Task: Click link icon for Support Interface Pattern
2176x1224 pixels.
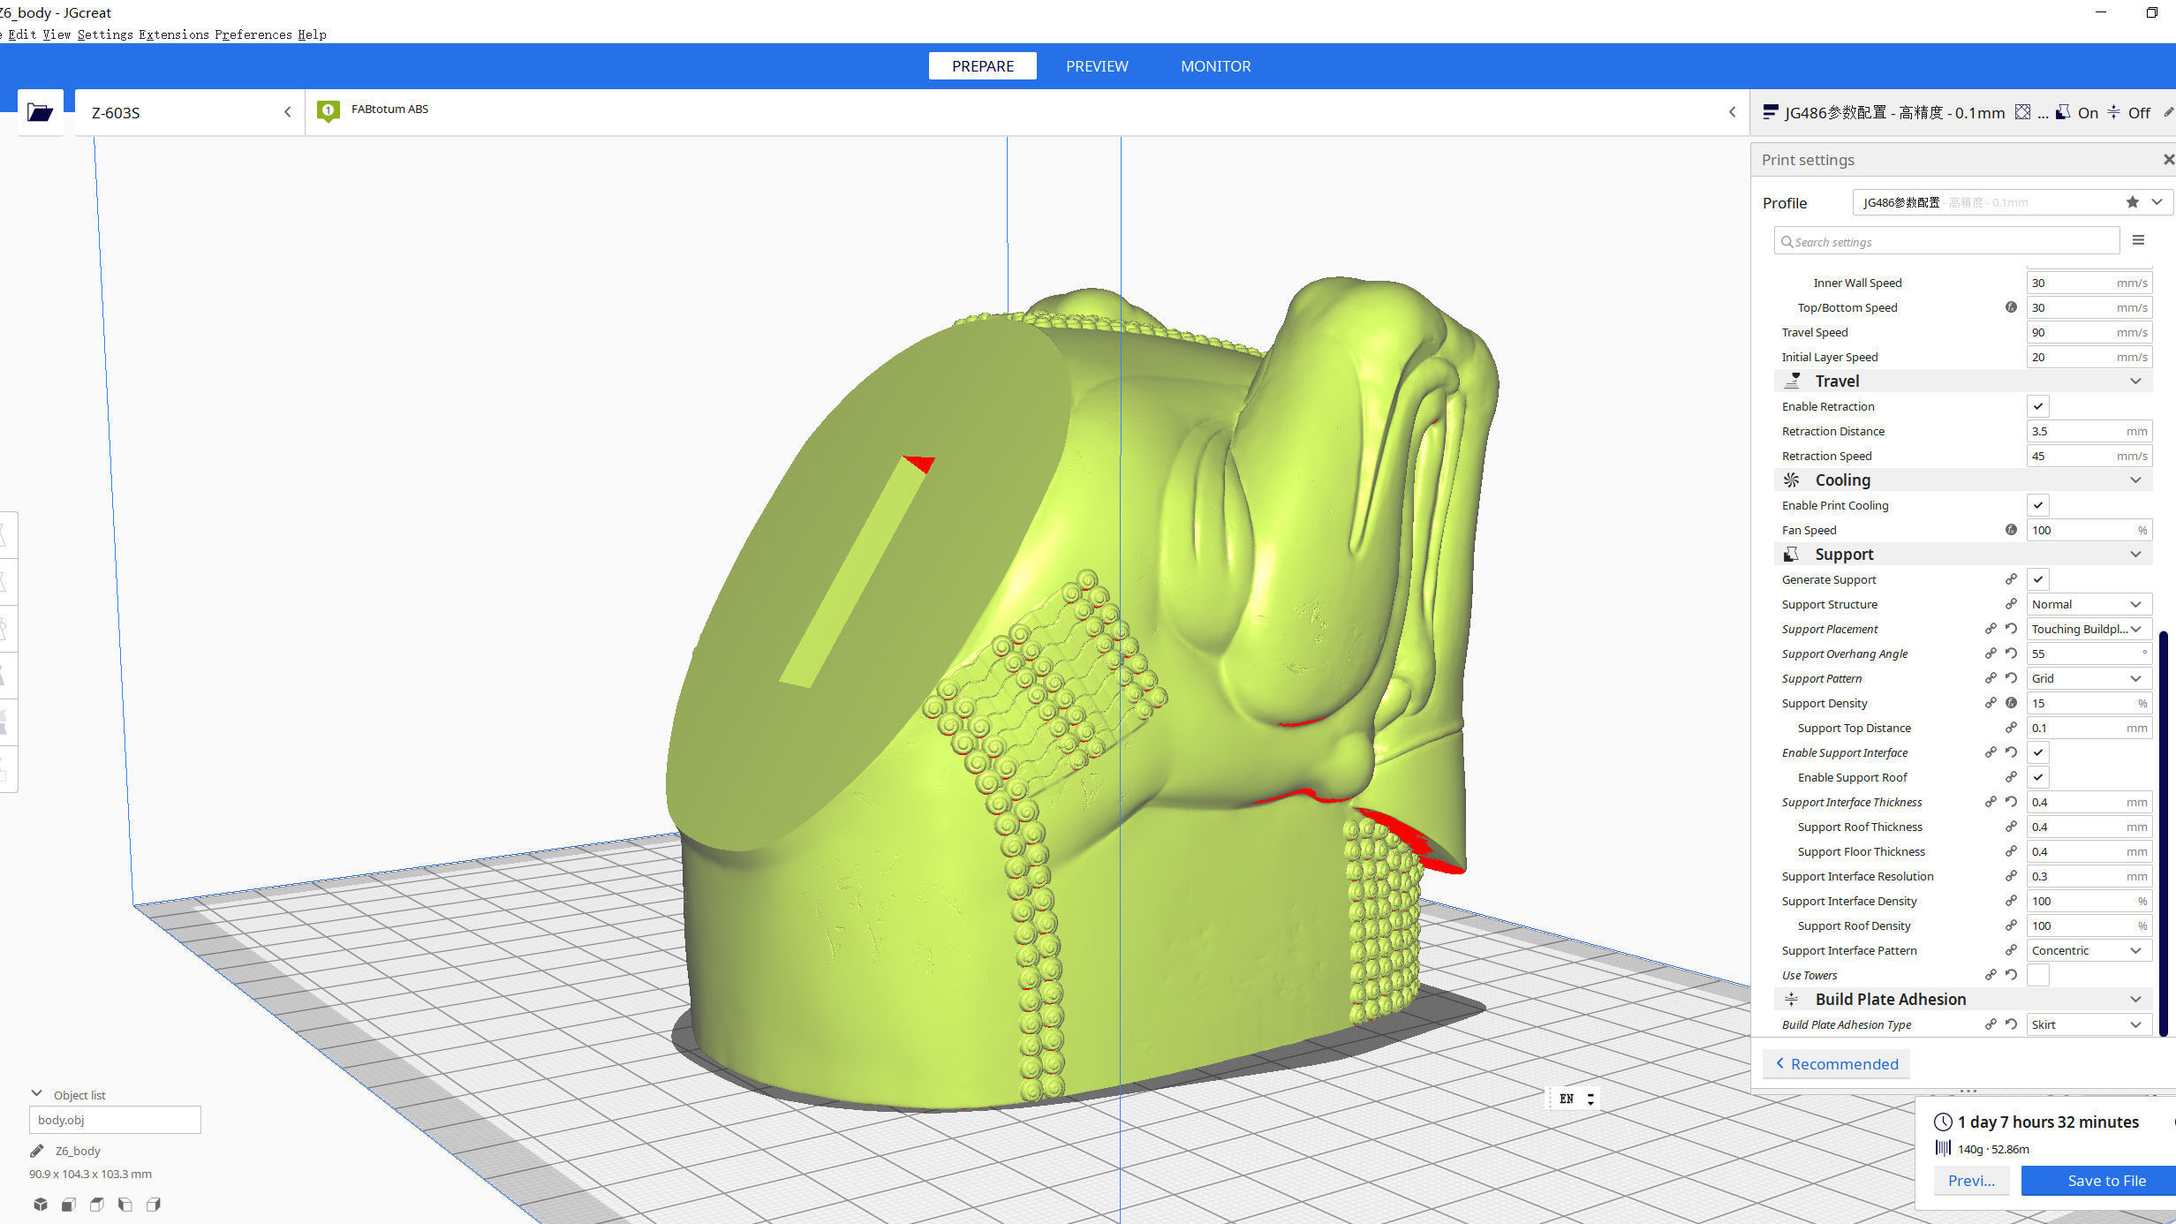Action: click(2011, 950)
